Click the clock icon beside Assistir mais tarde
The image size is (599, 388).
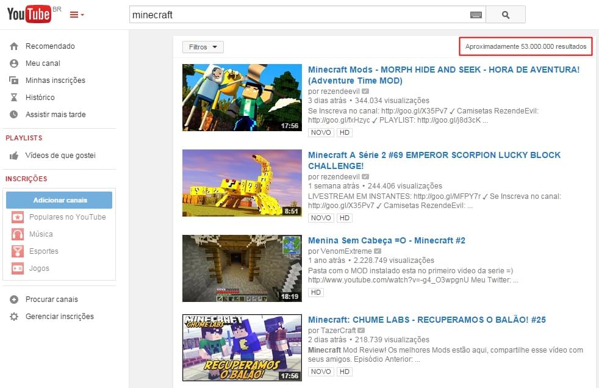pos(14,115)
